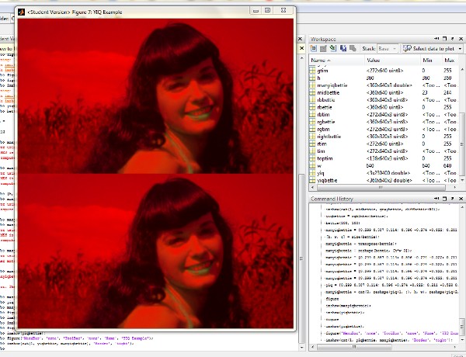Screen dimensions: 466x357
Task: Click the midbettie variable icon
Action: (312, 92)
